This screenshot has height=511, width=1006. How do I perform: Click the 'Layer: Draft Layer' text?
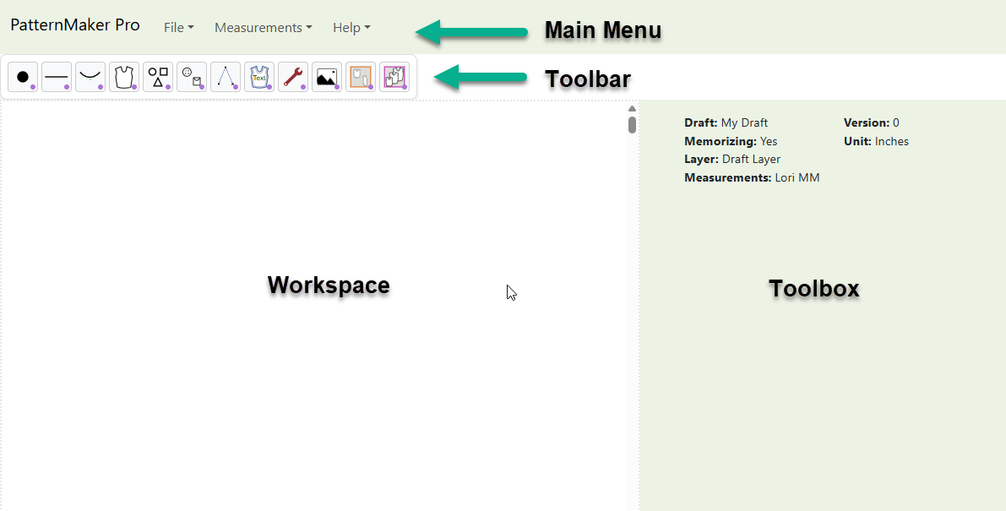(x=732, y=159)
